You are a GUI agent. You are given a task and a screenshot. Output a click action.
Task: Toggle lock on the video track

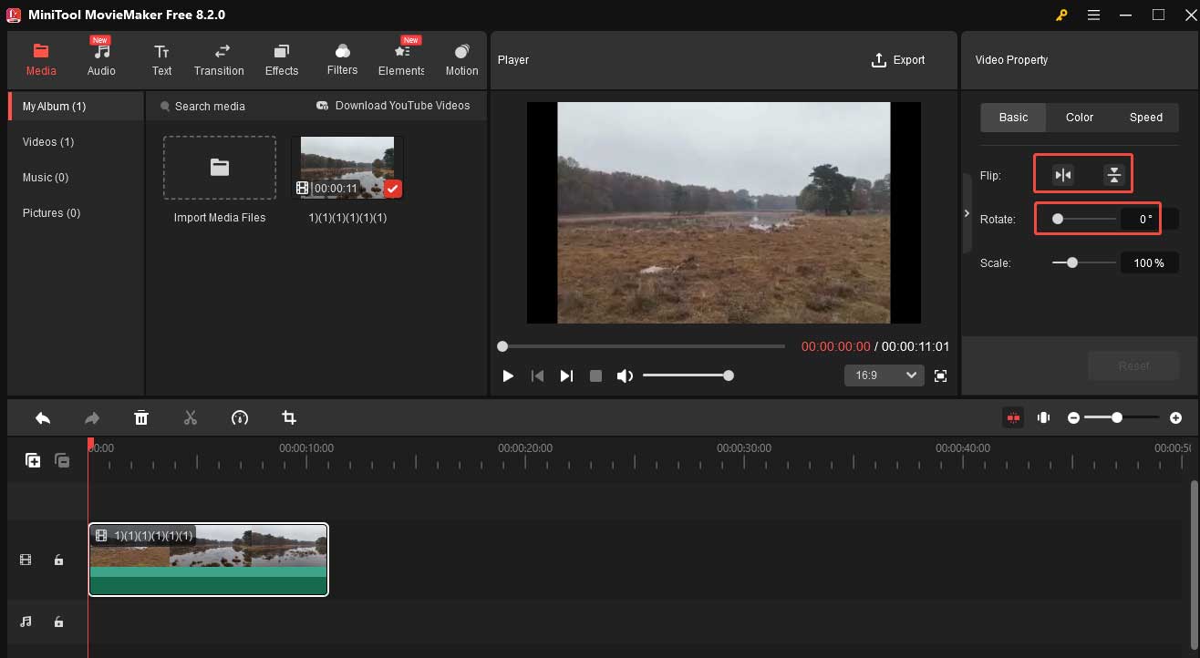tap(58, 560)
